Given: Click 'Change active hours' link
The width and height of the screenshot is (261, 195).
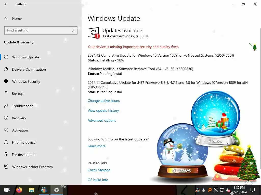Looking at the screenshot, I should tap(103, 101).
